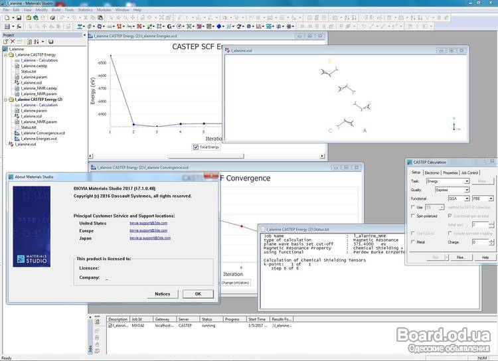498x361 pixels.
Task: Click the teal waves module icon
Action: pos(269,27)
